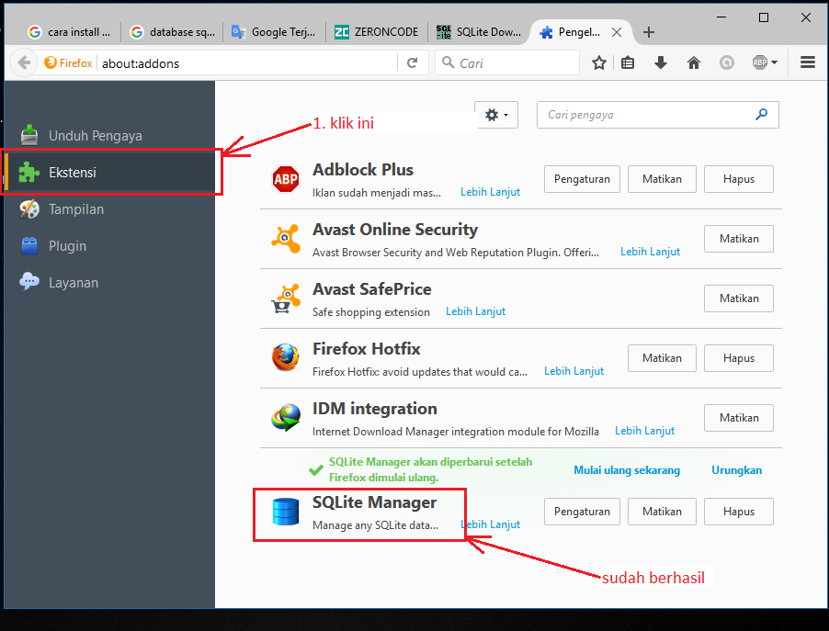829x631 pixels.
Task: Select the Ekstensi sidebar icon
Action: tap(30, 172)
